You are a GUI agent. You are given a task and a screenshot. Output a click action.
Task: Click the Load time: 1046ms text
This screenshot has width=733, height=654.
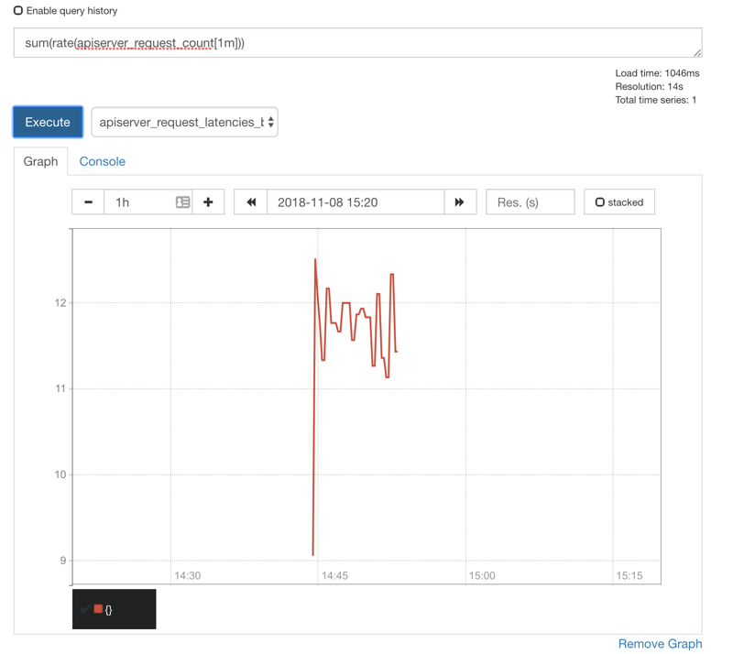click(x=657, y=73)
